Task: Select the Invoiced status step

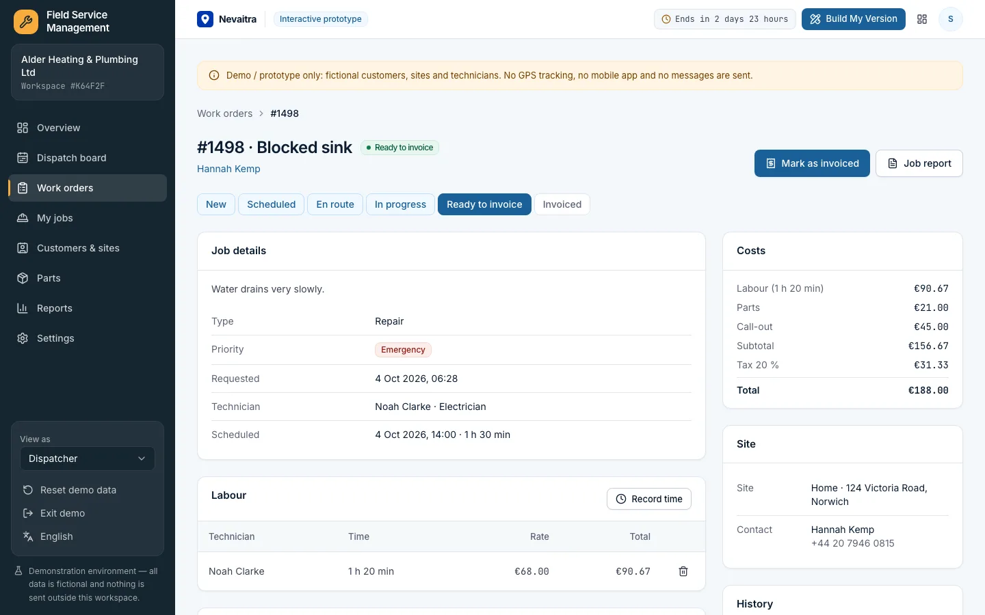Action: pos(562,204)
